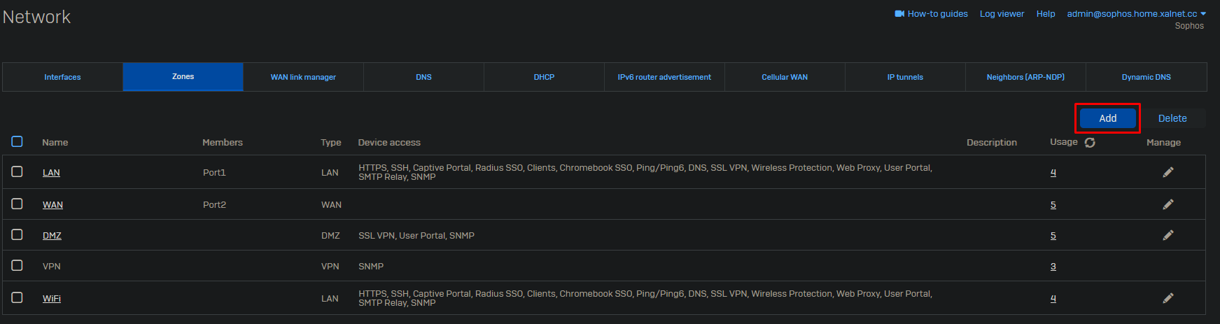Open How-to guides video camera icon
The height and width of the screenshot is (324, 1220).
899,14
